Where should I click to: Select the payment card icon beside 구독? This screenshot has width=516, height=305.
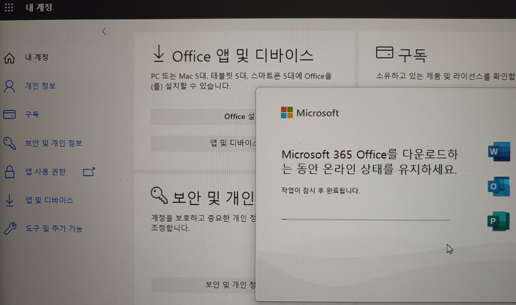9,115
